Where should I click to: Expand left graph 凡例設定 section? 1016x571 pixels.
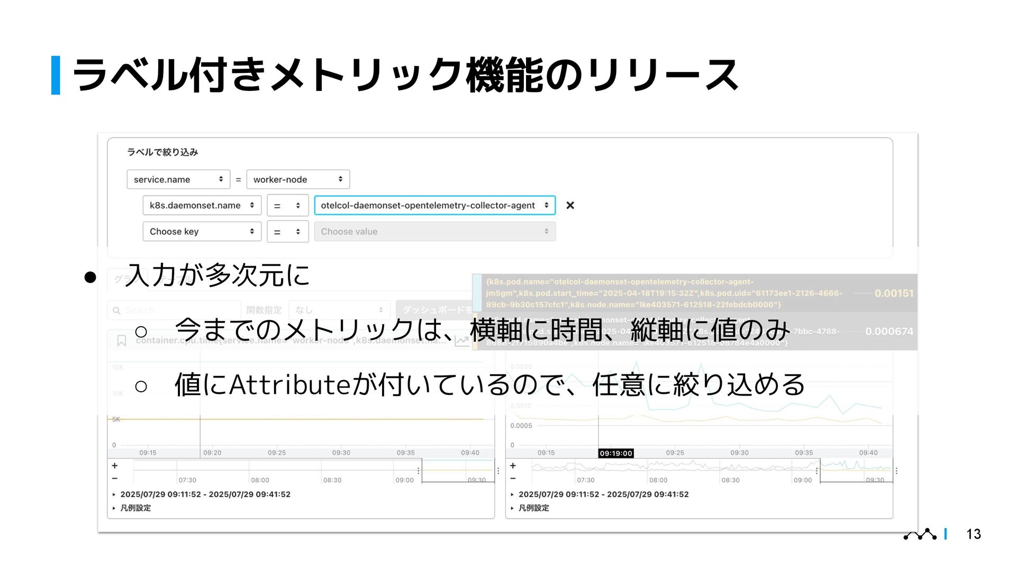tap(132, 508)
